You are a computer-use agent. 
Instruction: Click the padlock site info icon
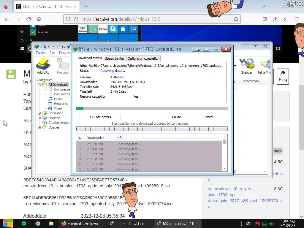point(76,19)
